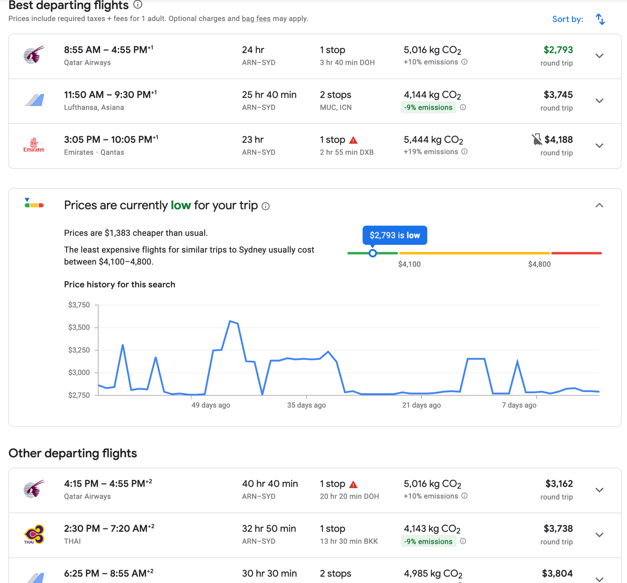Expand the Lufthansa, Asiana $3,745 flight
The height and width of the screenshot is (583, 627).
pyautogui.click(x=599, y=101)
